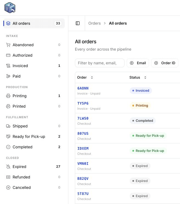Image resolution: width=180 pixels, height=204 pixels.
Task: Open the Authorized orders view
Action: click(x=34, y=55)
